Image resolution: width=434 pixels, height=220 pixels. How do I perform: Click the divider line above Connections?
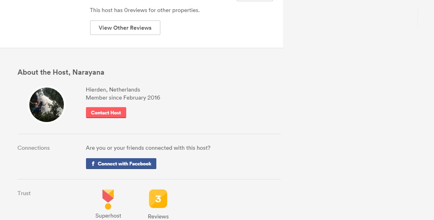(149, 134)
